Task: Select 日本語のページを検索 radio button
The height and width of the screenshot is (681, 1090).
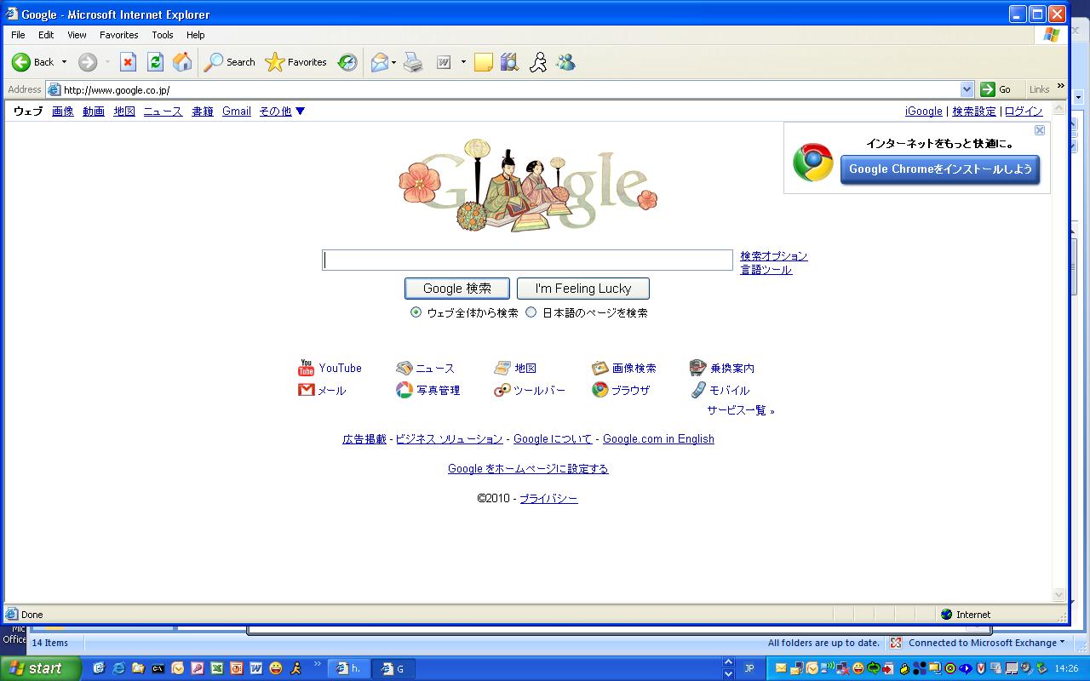Action: click(x=531, y=312)
